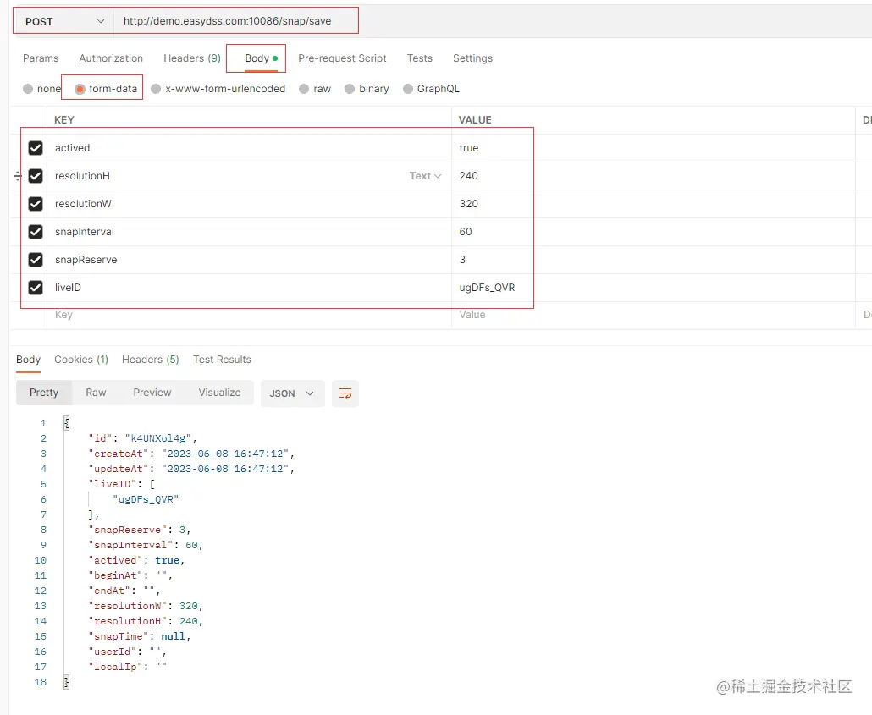Uncheck the liveID parameter checkbox
This screenshot has width=872, height=715.
point(36,288)
